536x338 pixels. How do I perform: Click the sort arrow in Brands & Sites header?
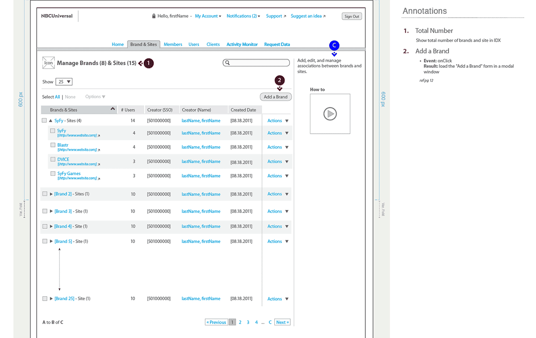pos(113,109)
